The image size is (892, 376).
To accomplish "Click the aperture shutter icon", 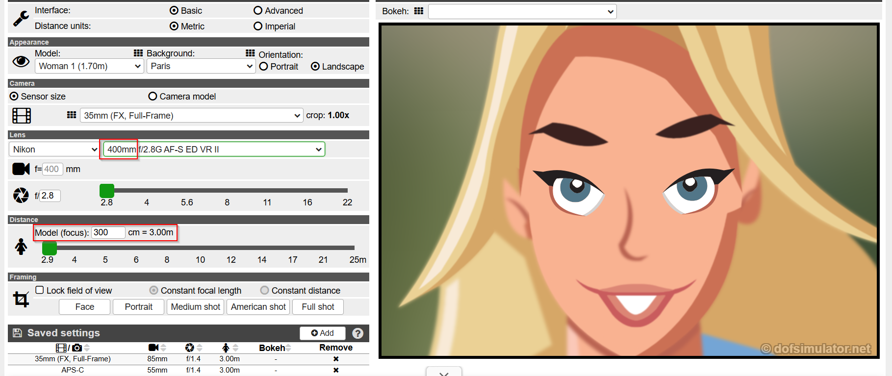I will coord(21,195).
